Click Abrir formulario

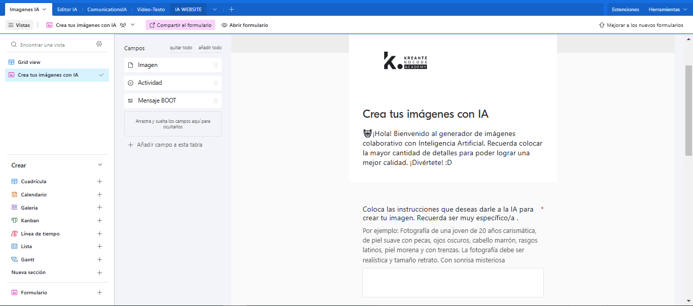click(x=245, y=25)
